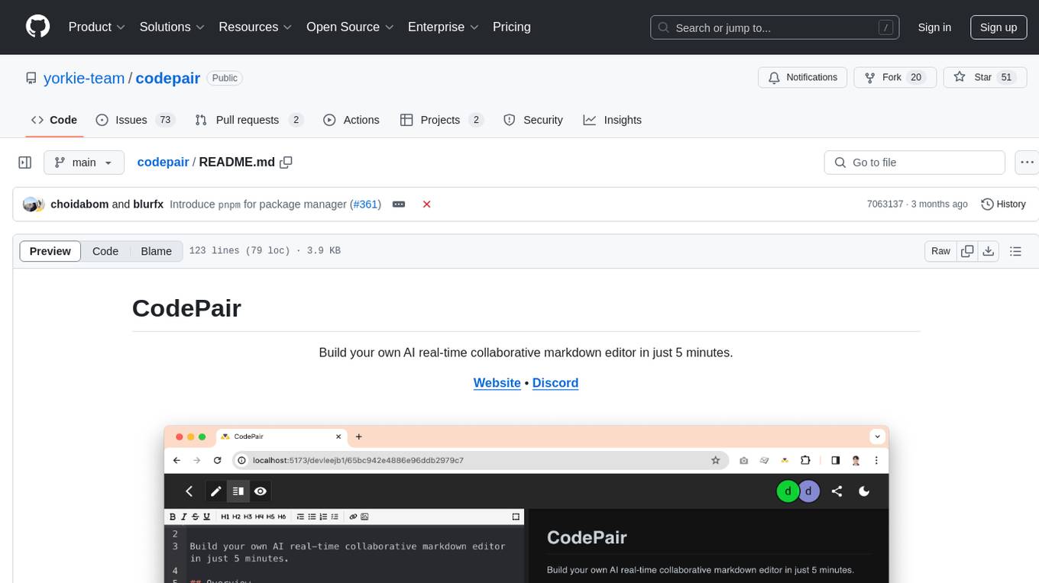Image resolution: width=1039 pixels, height=583 pixels.
Task: Switch to the Security tab
Action: tap(533, 120)
